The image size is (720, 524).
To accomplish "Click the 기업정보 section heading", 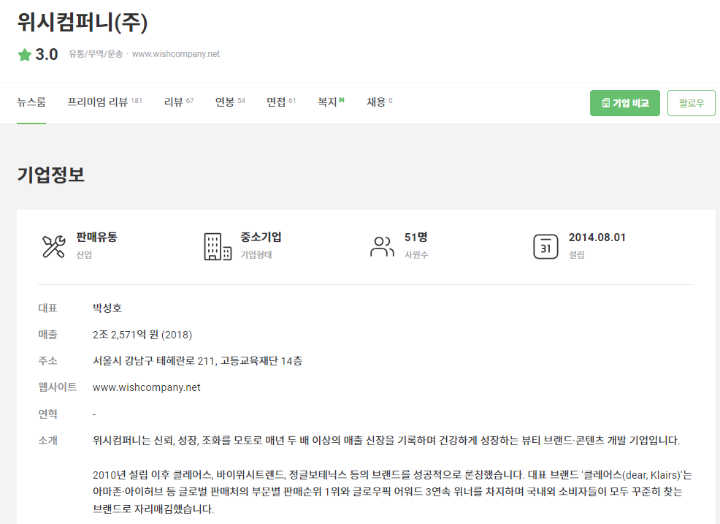I will pyautogui.click(x=51, y=175).
